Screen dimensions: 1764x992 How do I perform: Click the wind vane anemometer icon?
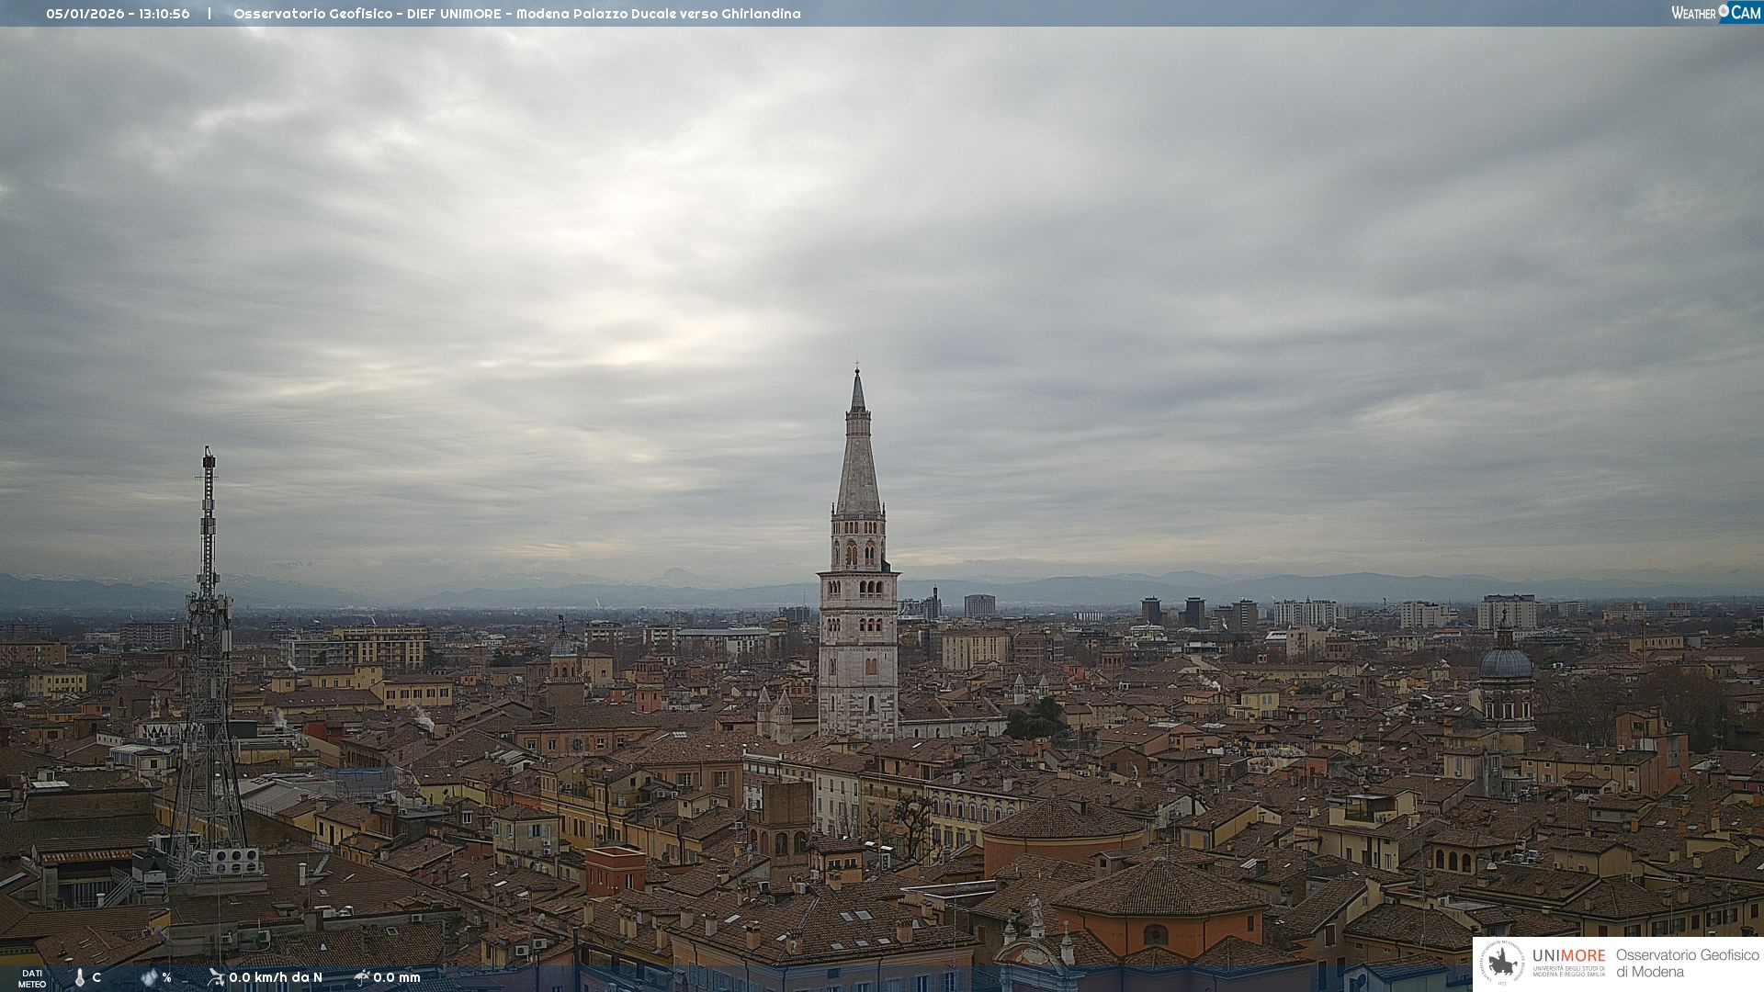[216, 976]
